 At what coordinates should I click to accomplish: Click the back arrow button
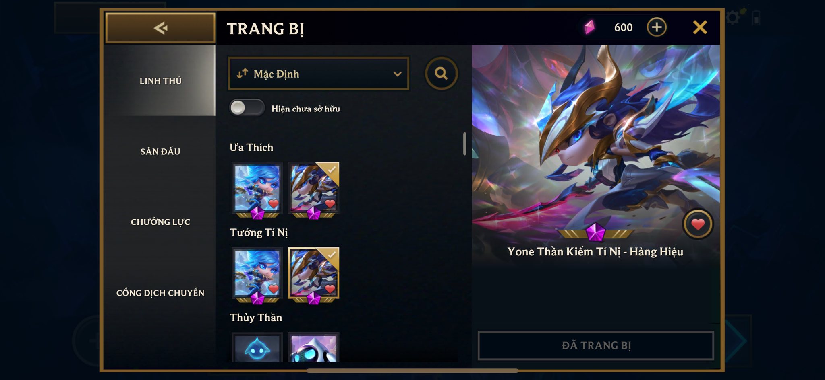coord(160,28)
